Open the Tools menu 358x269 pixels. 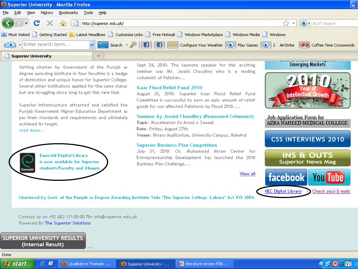tap(88, 13)
